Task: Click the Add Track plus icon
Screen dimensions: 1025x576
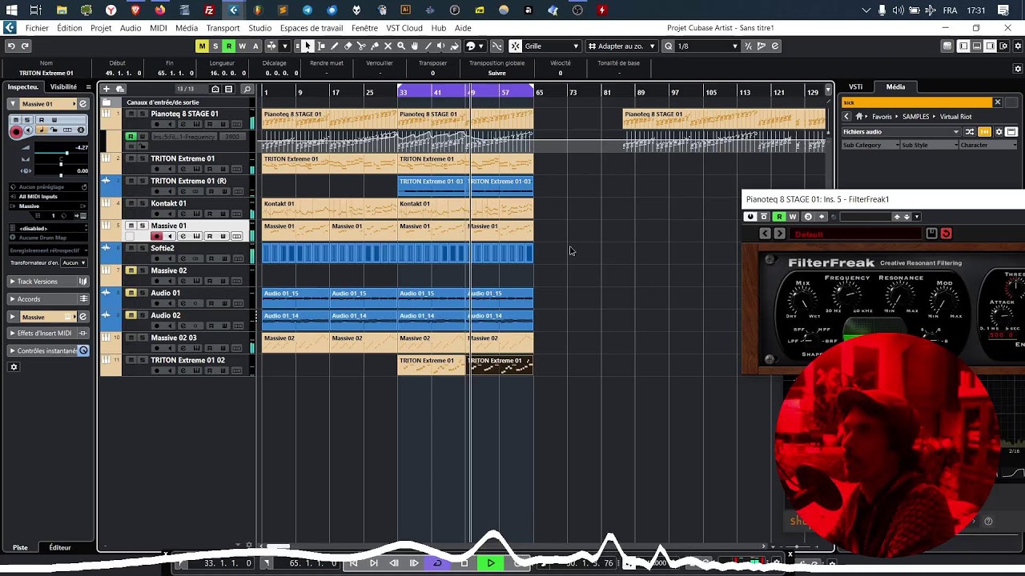Action: click(x=107, y=89)
